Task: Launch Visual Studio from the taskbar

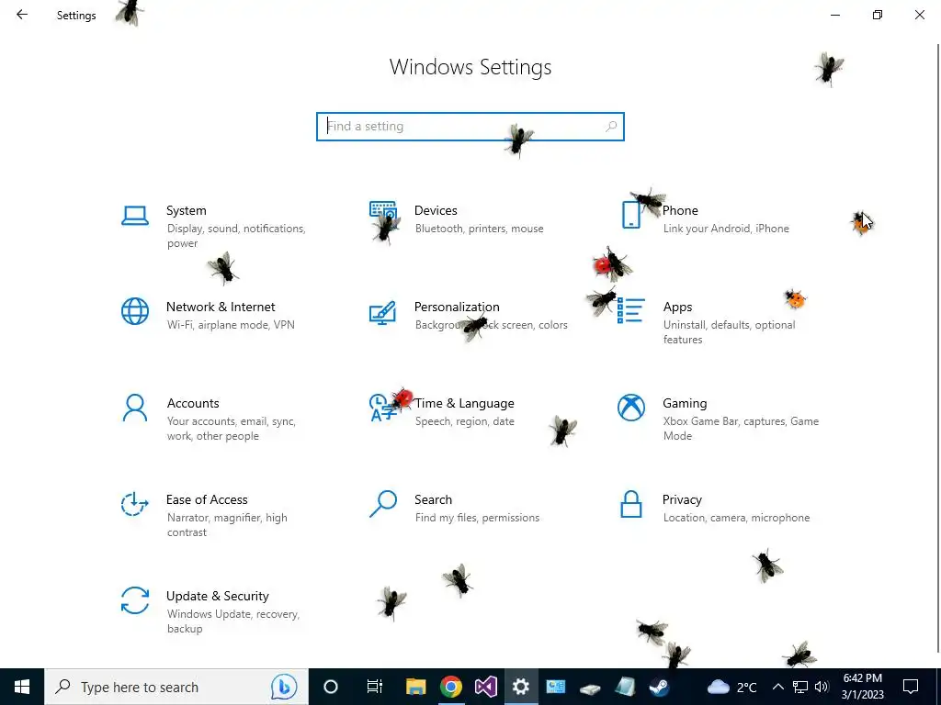Action: (485, 687)
